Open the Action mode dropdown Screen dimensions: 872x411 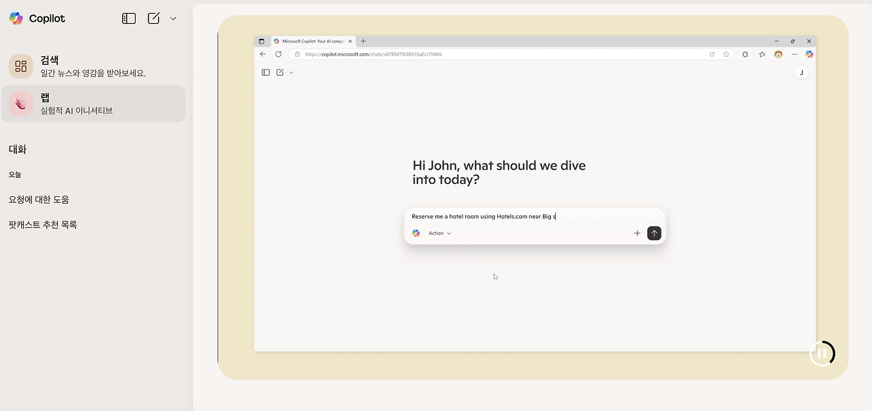[439, 233]
